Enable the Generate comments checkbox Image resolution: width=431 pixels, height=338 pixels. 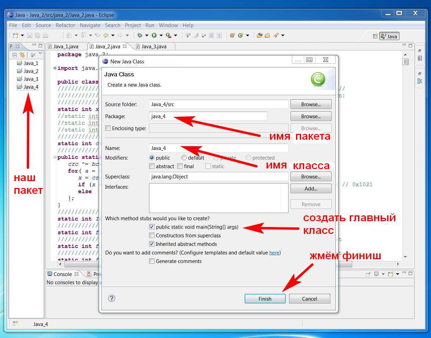(x=152, y=261)
